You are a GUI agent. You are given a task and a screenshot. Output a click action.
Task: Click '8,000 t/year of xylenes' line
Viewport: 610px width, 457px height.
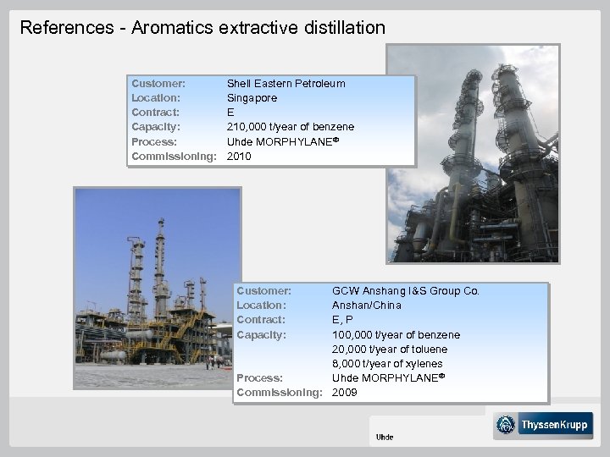[387, 364]
